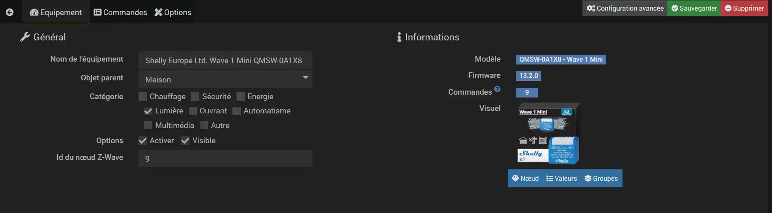This screenshot has height=213, width=772.
Task: Switch to the Commandes tab
Action: pos(120,12)
